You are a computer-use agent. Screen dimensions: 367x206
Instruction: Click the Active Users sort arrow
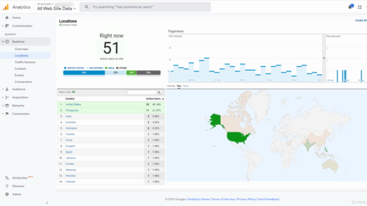click(163, 99)
